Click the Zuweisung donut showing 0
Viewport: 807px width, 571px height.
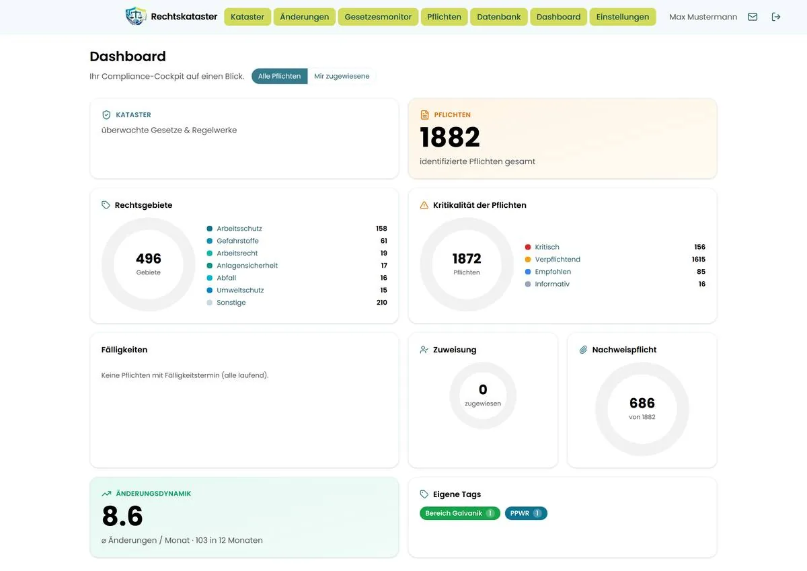coord(483,395)
